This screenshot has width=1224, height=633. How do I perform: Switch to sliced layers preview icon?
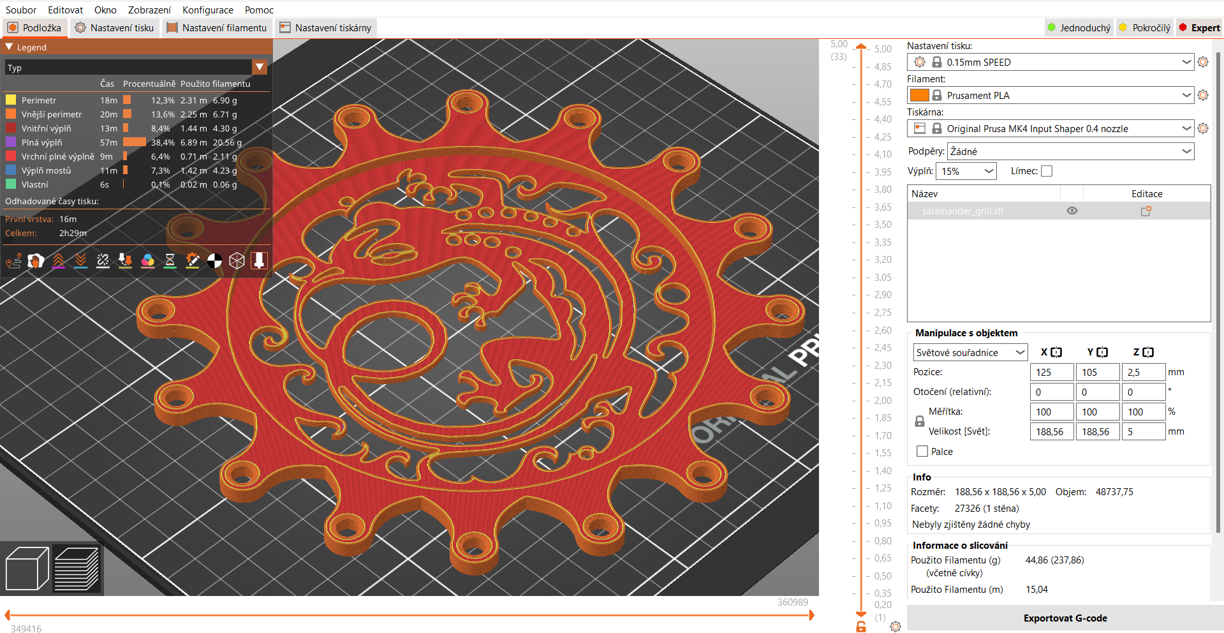click(x=77, y=569)
